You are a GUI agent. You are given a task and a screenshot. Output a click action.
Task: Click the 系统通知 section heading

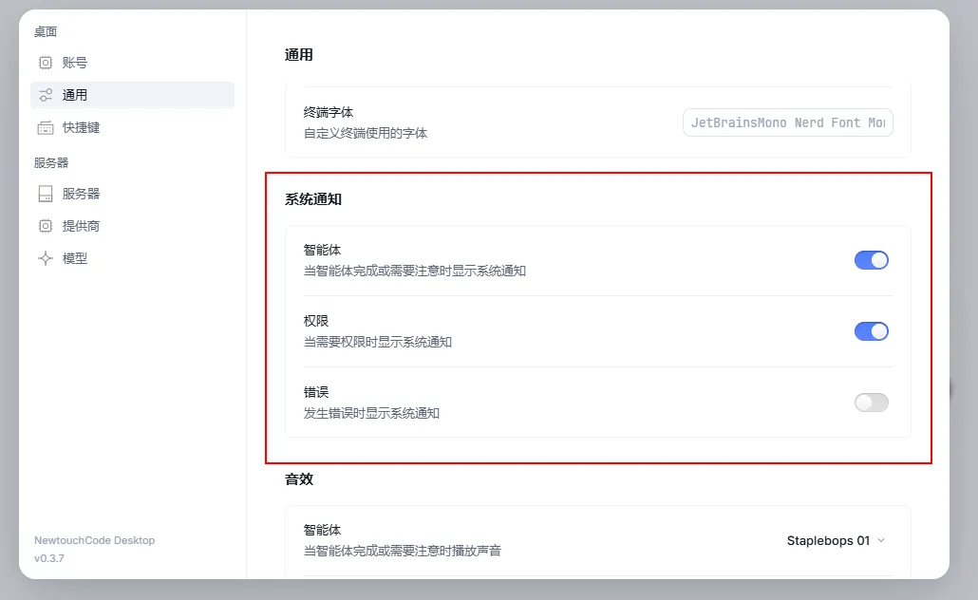313,199
